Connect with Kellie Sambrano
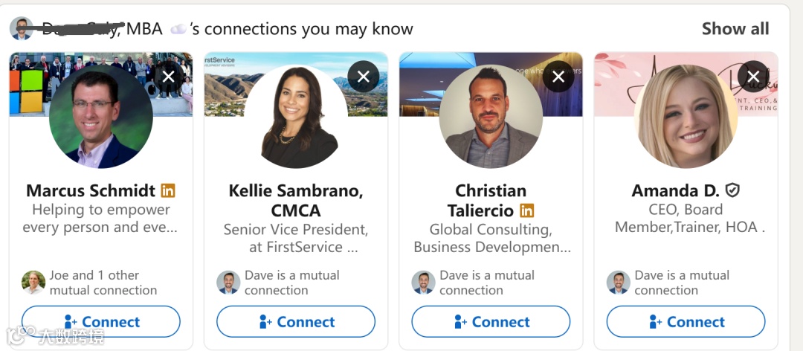Viewport: 803px width, 351px height. coord(296,322)
